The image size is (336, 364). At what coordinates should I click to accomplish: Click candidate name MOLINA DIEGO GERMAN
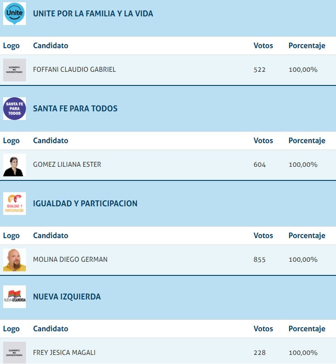70,259
